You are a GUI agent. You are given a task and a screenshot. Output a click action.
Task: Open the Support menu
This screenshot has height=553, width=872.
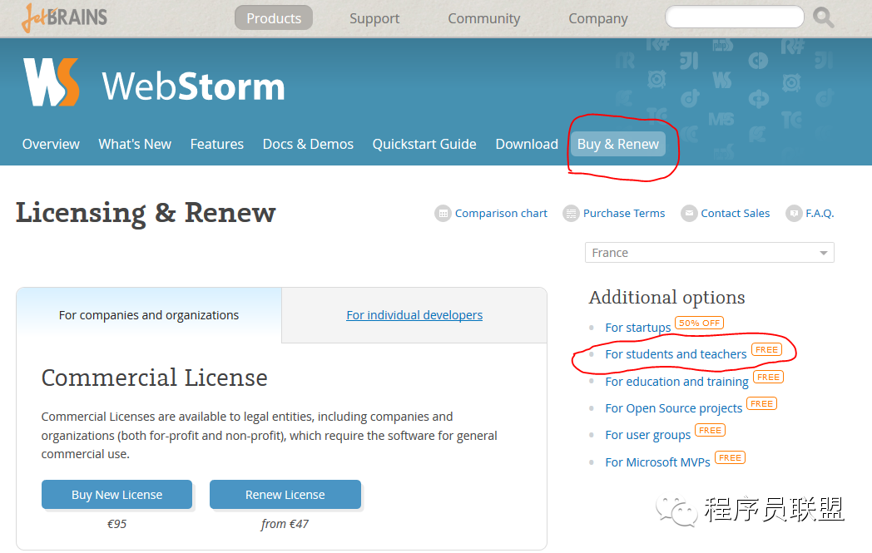click(374, 18)
